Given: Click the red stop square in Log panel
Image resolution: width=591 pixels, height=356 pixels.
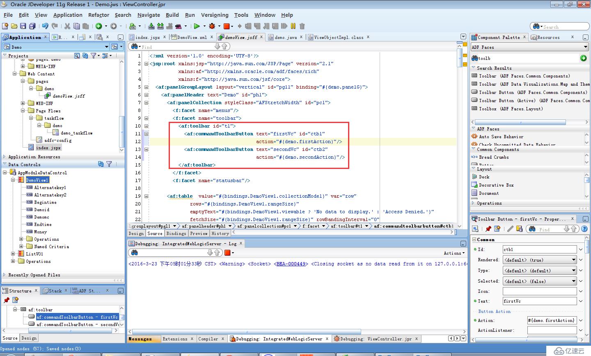Looking at the screenshot, I should 227,253.
